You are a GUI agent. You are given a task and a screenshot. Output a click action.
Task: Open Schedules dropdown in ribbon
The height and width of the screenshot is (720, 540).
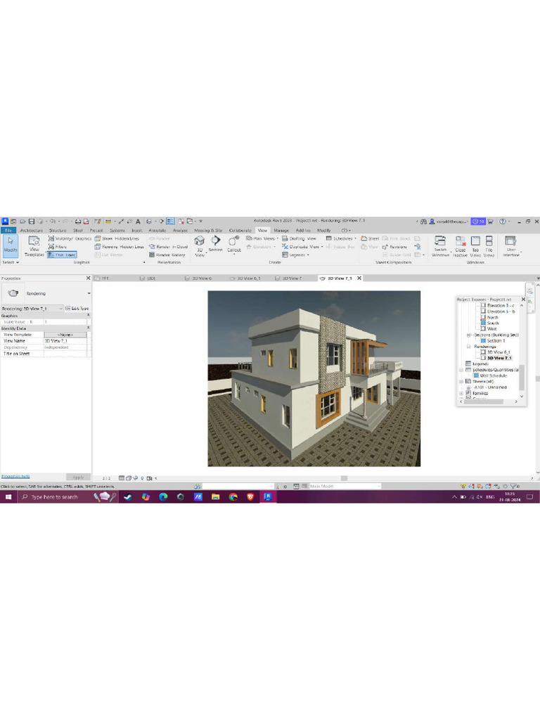coord(341,239)
